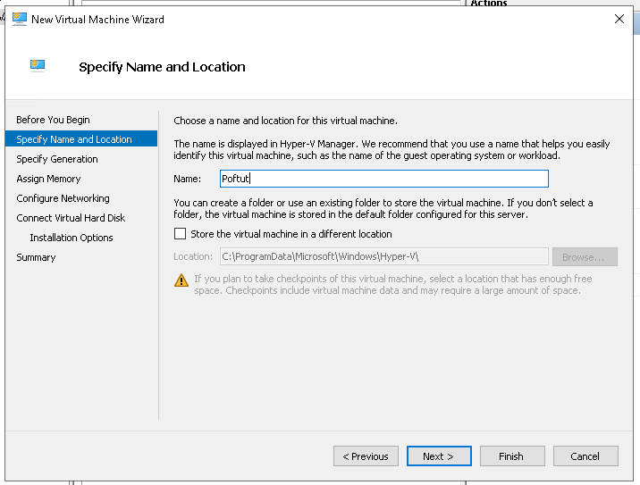Go to Connect Virtual Hard Disk step
Image resolution: width=640 pixels, height=485 pixels.
(x=71, y=218)
